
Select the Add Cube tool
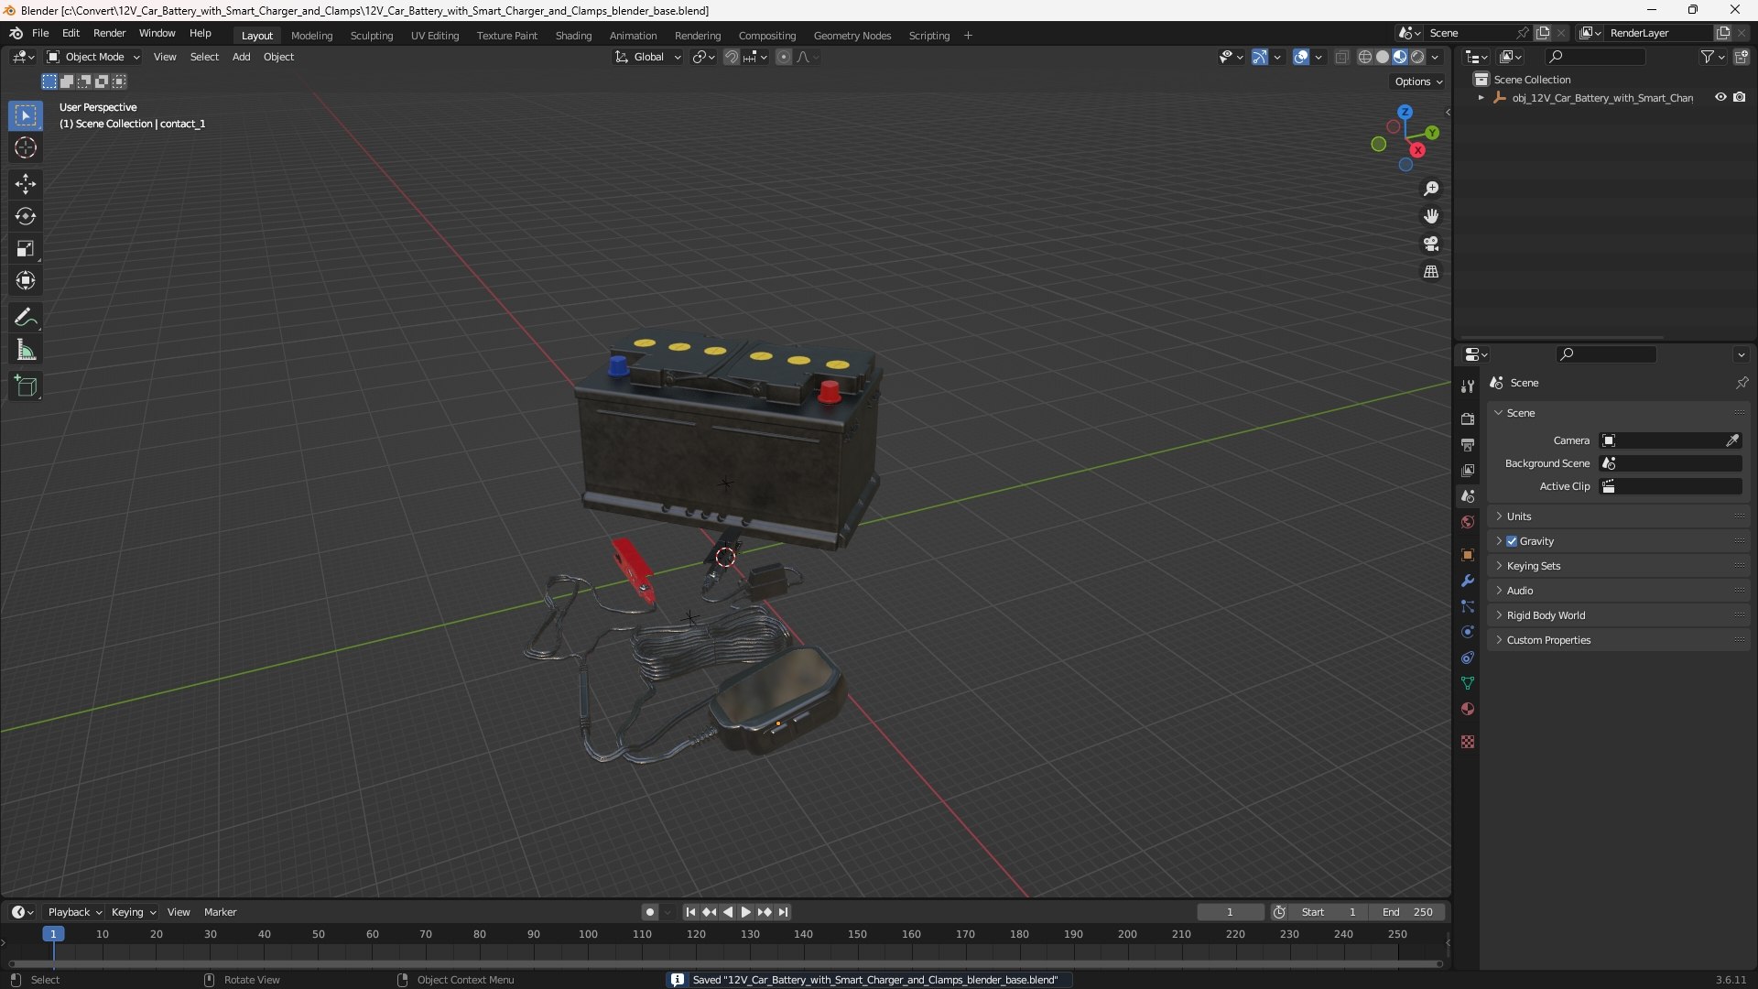click(26, 386)
